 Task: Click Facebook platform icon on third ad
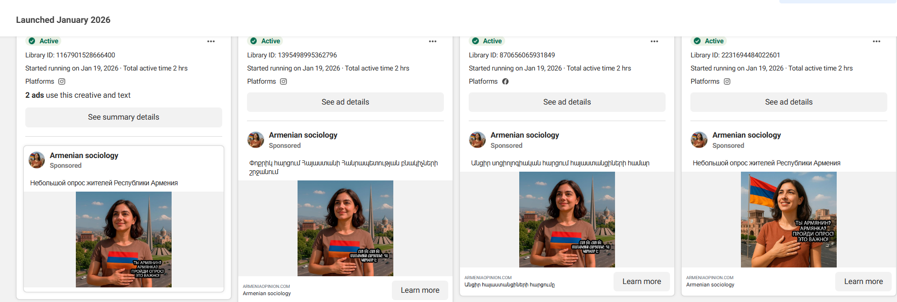(x=505, y=82)
